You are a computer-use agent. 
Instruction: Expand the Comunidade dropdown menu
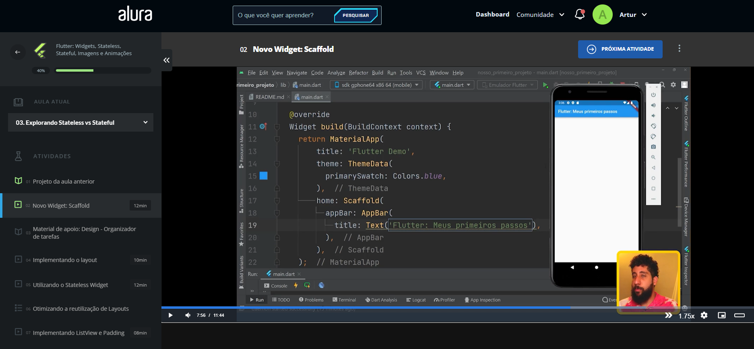pyautogui.click(x=540, y=14)
